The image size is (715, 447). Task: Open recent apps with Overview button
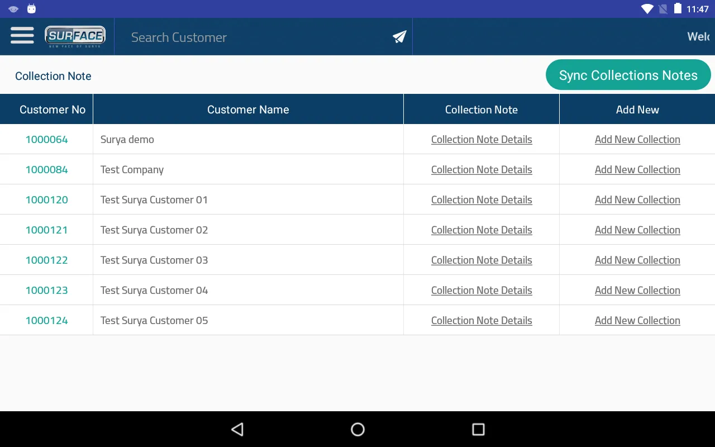point(478,429)
